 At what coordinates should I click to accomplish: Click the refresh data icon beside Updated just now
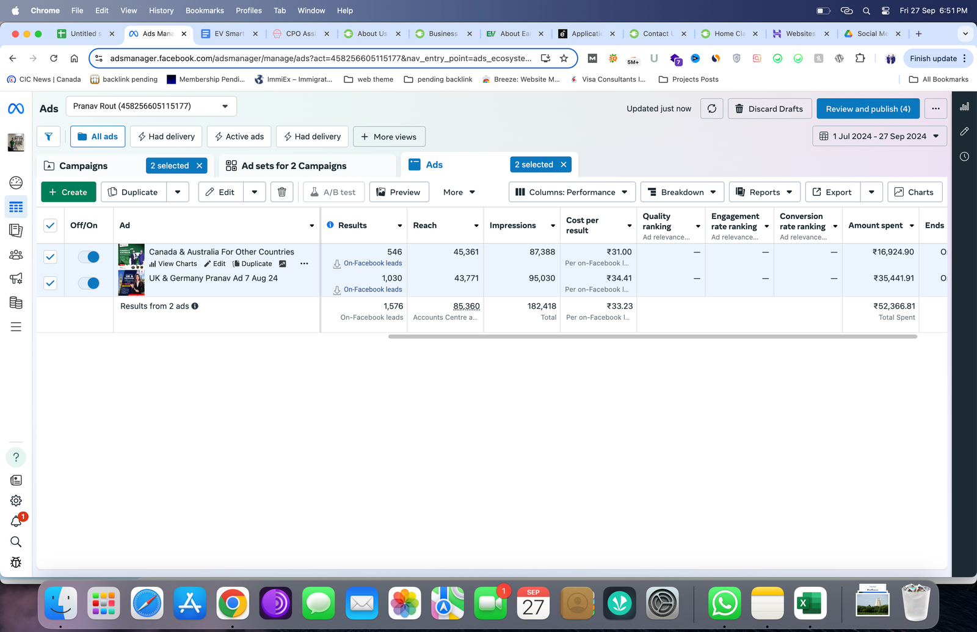point(712,109)
